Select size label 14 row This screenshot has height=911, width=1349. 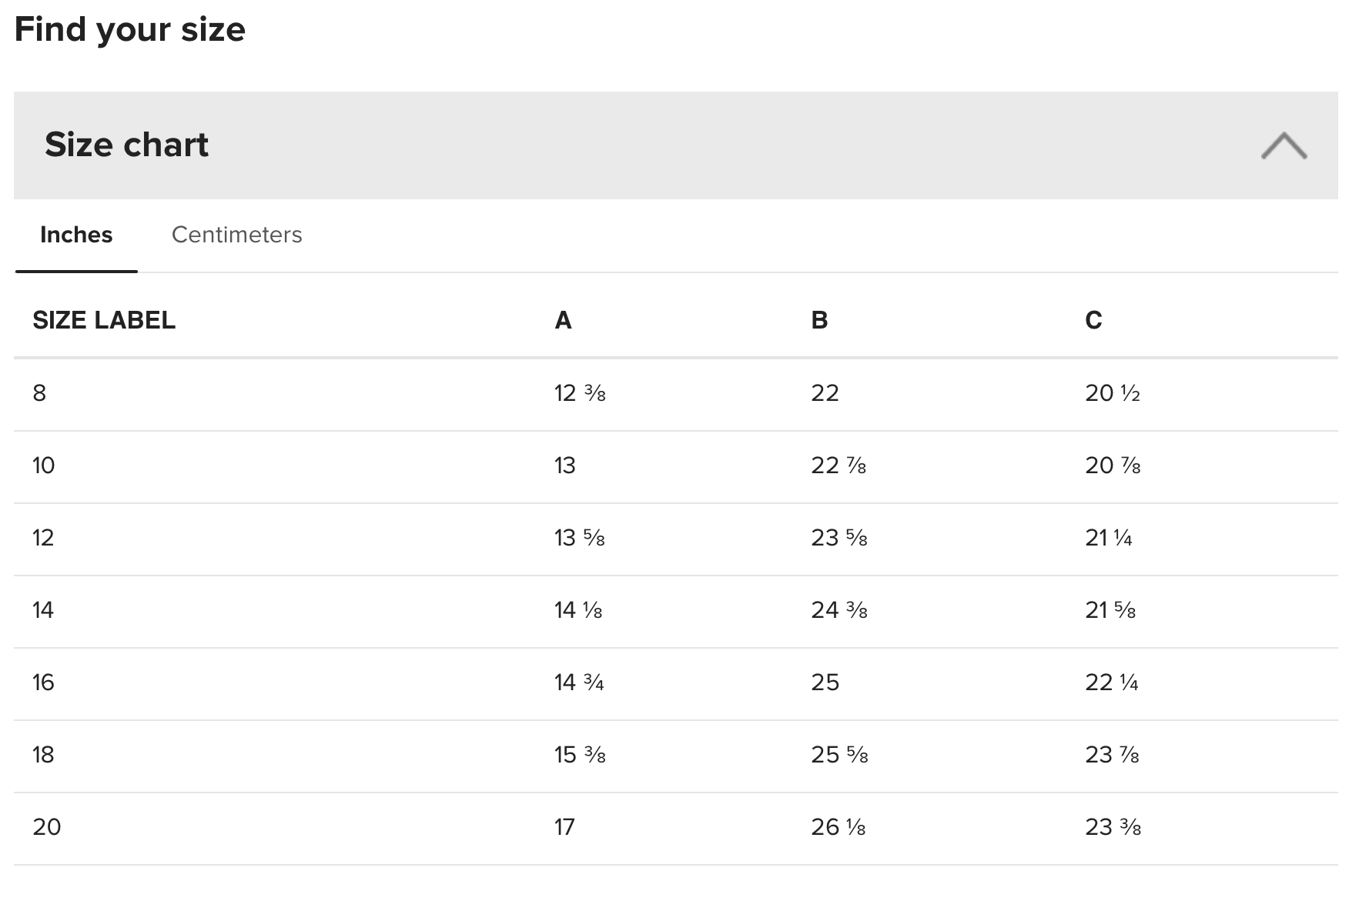(x=43, y=610)
